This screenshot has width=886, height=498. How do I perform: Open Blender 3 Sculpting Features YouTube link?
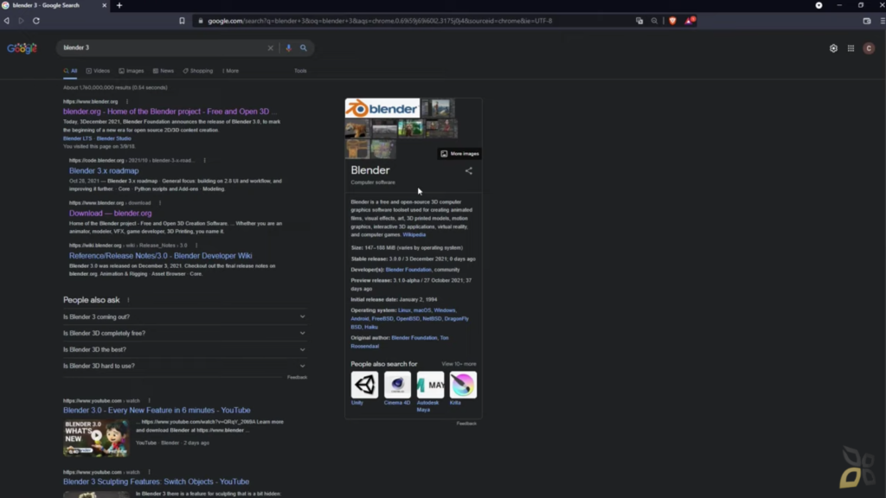(x=156, y=482)
